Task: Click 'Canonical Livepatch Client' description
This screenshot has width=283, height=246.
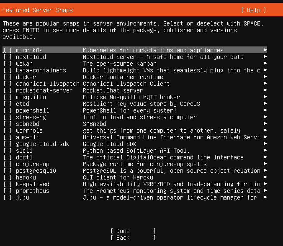Action: click(126, 84)
